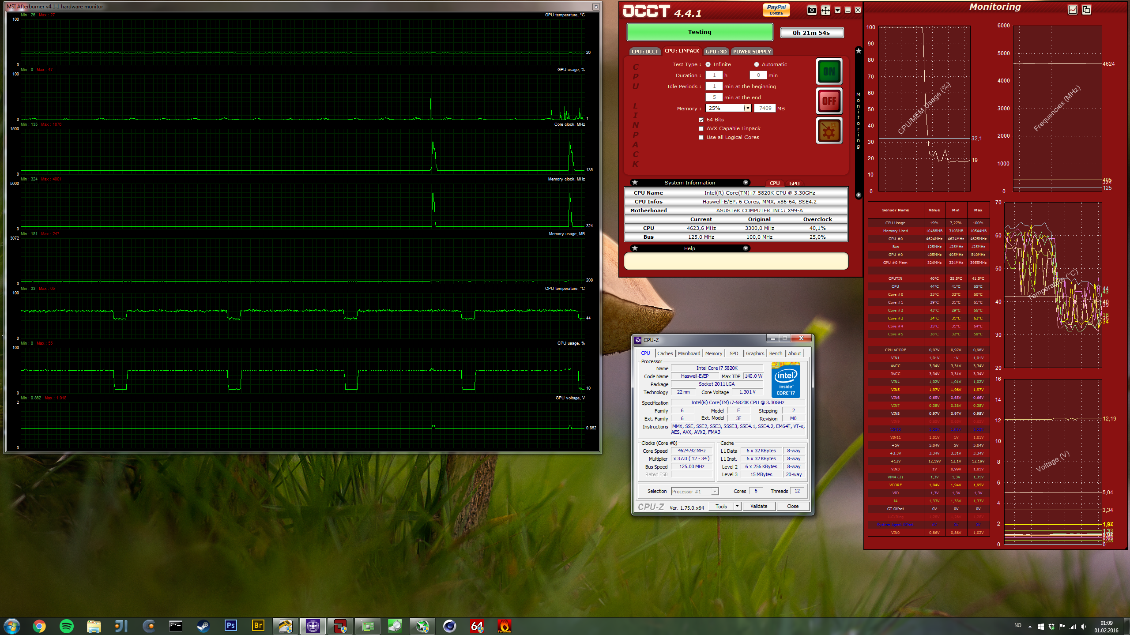
Task: Open the SPD tab in CPU-Z
Action: [x=734, y=353]
